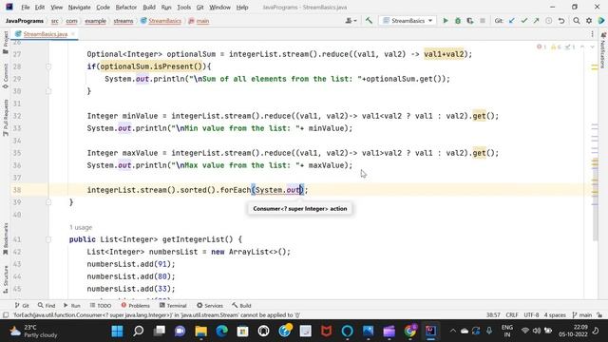The width and height of the screenshot is (608, 342).
Task: Open Search Everywhere magnifier icon
Action: click(x=577, y=21)
